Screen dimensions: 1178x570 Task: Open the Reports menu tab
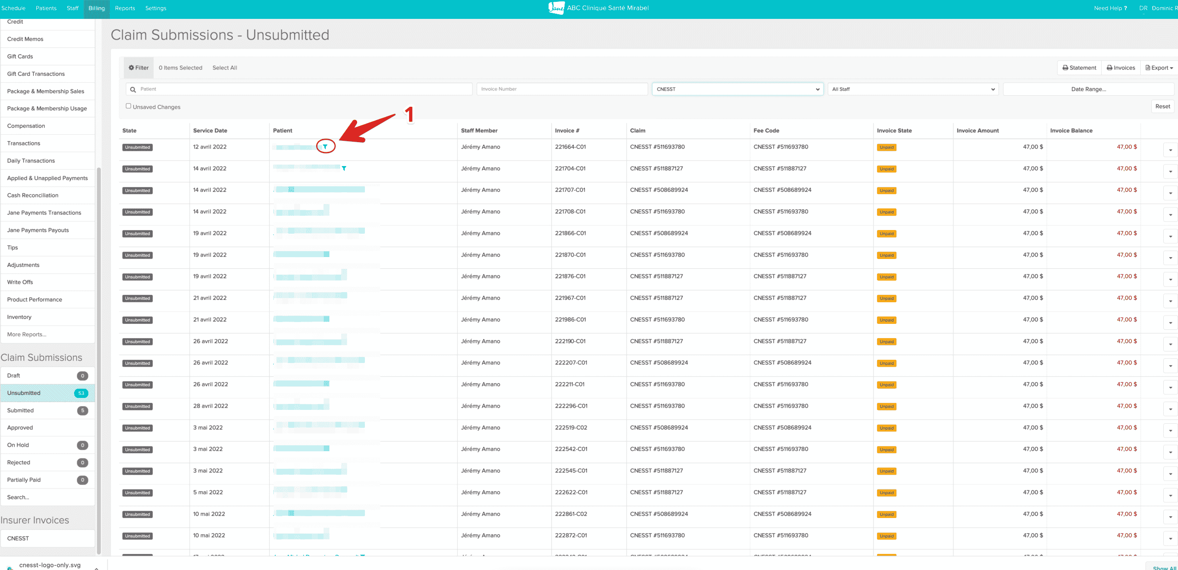pyautogui.click(x=125, y=8)
